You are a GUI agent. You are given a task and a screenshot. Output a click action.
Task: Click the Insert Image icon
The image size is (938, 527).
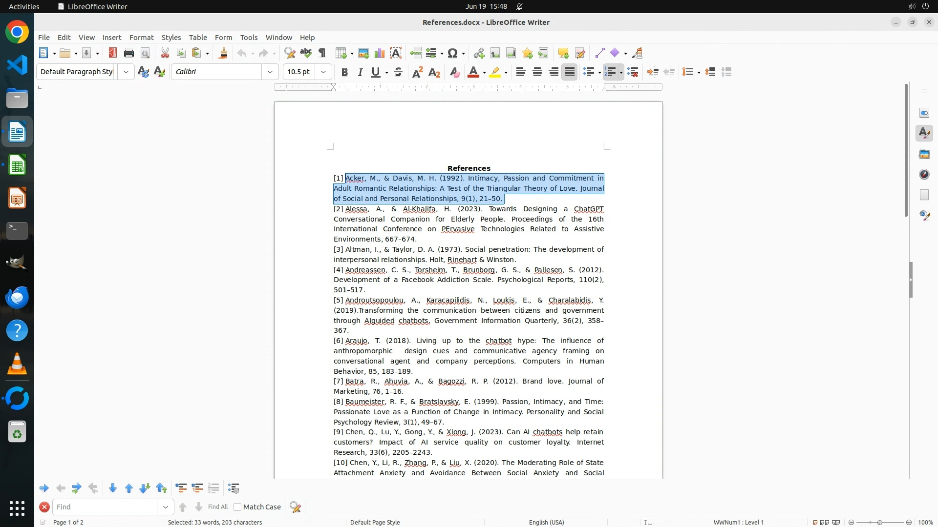[x=363, y=53]
